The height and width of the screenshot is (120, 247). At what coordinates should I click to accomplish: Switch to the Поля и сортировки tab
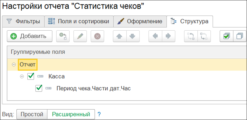coord(79,21)
